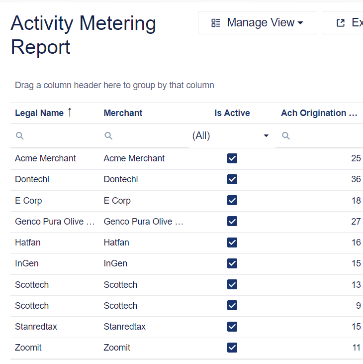This screenshot has height=364, width=363.
Task: Select E Corp legal name cell
Action: point(28,201)
